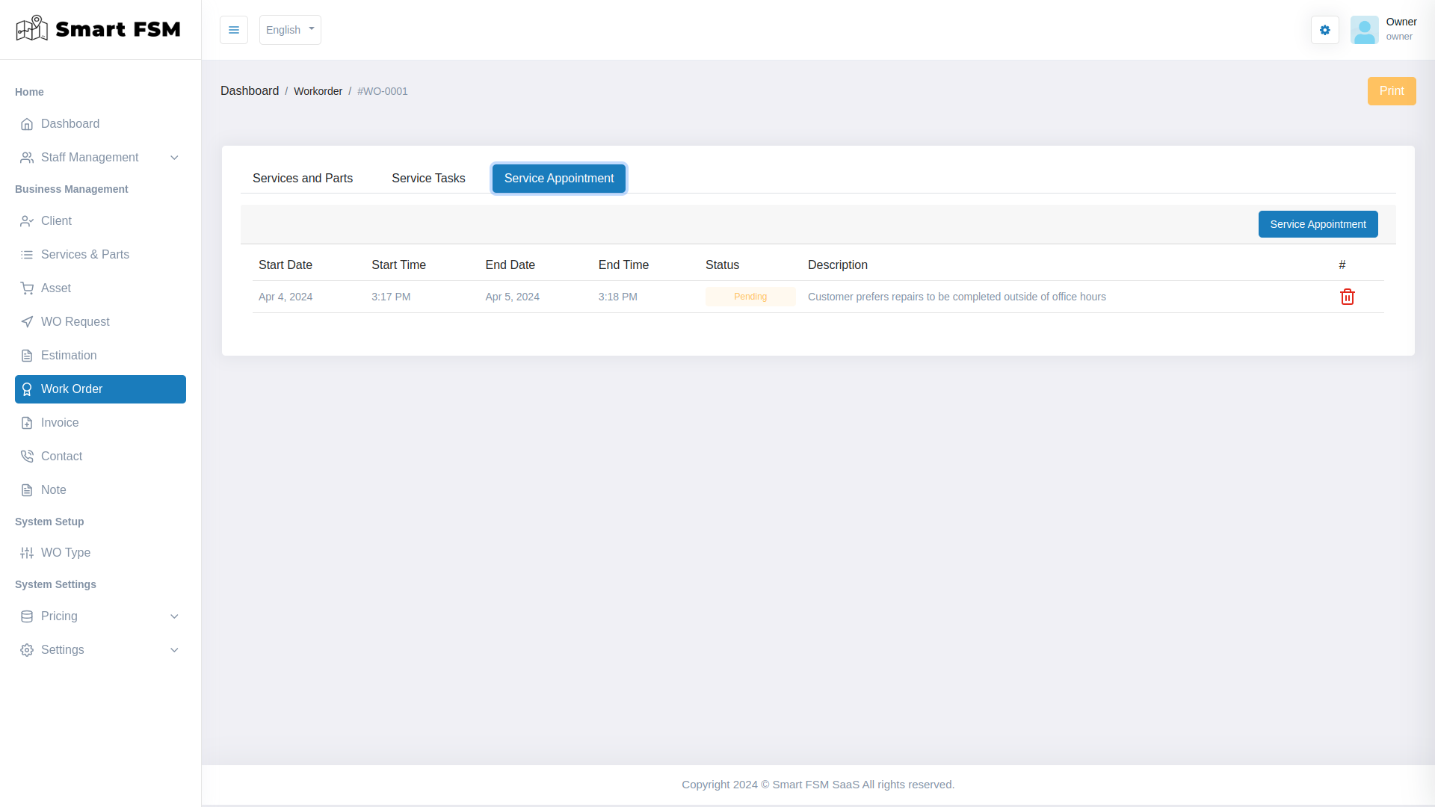Select the Dashboard home icon

(27, 124)
